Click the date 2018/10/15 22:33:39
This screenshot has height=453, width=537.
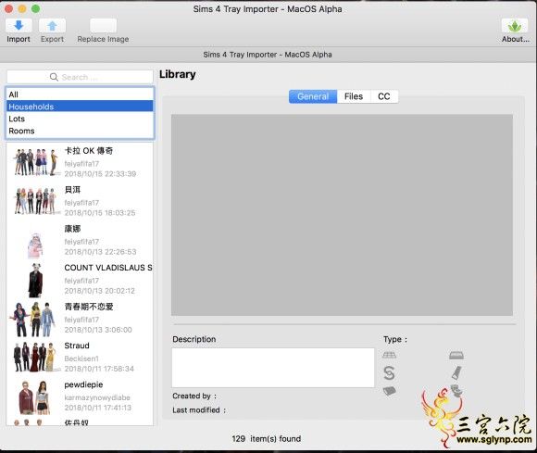coord(100,174)
